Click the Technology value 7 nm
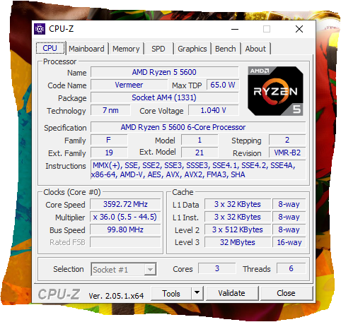The width and height of the screenshot is (341, 322). tap(110, 110)
